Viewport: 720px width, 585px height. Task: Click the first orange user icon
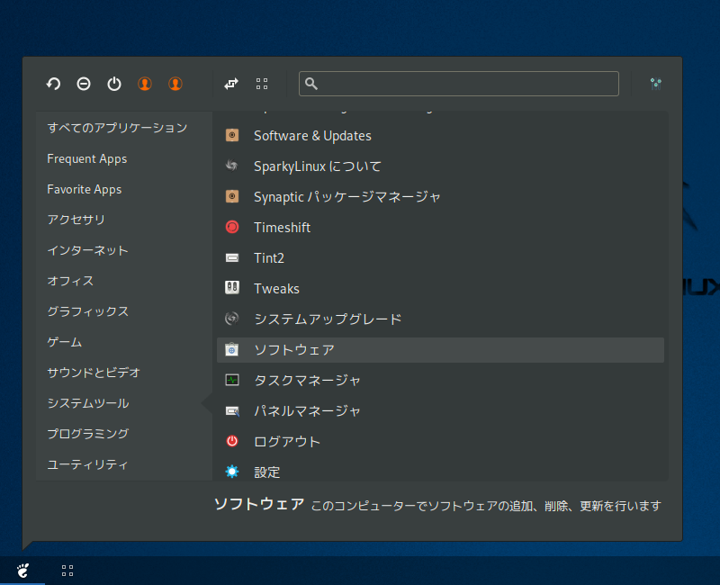[x=145, y=84]
